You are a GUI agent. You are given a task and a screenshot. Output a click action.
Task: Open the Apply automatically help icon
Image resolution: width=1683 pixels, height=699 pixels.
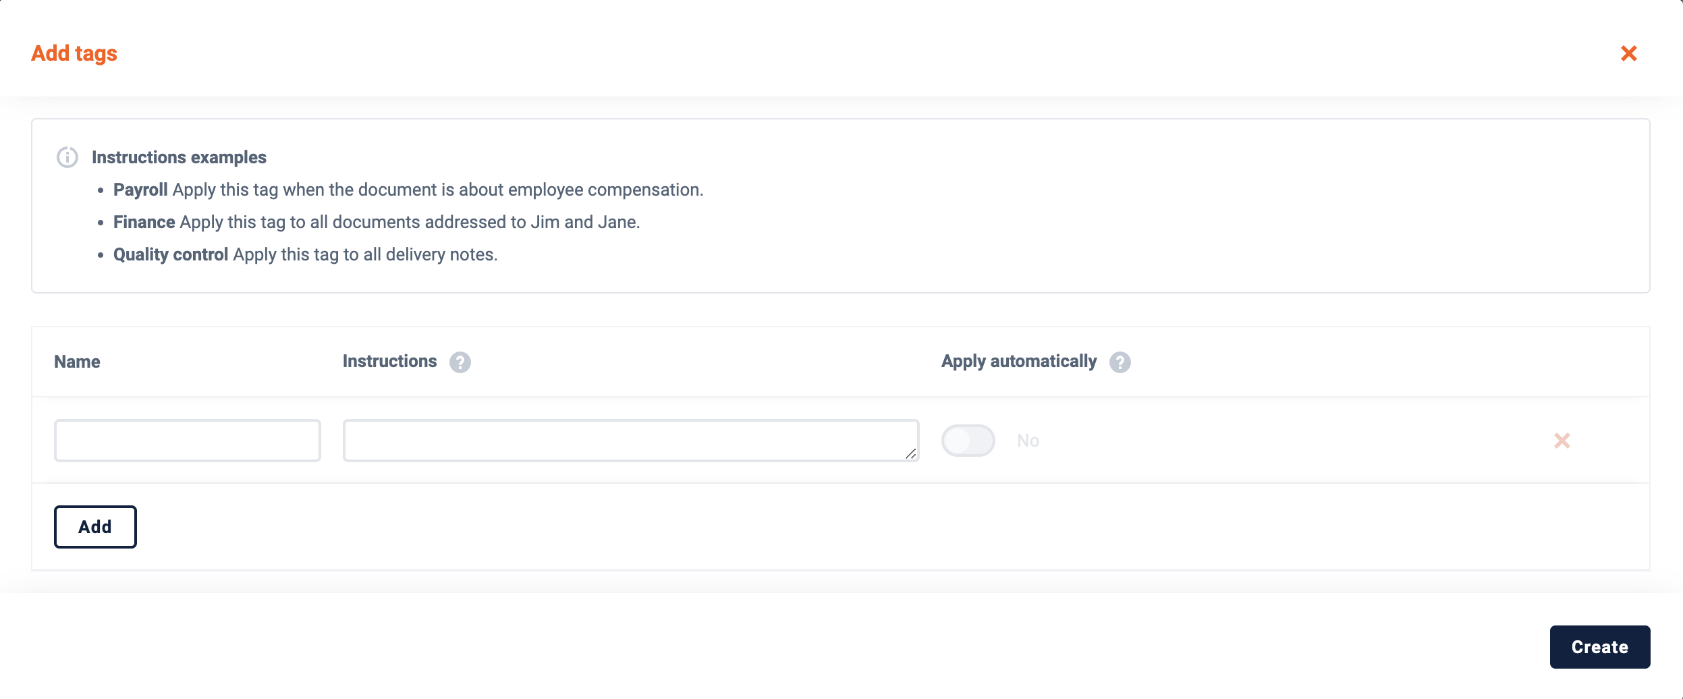pyautogui.click(x=1120, y=362)
